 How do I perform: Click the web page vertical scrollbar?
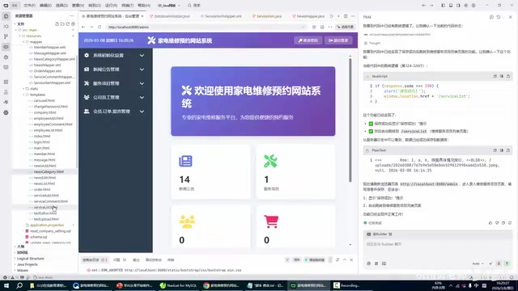[350, 120]
